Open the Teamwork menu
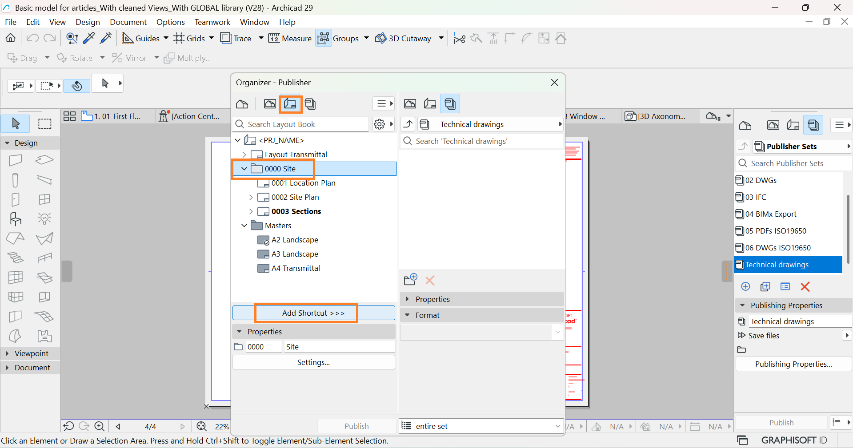This screenshot has width=853, height=448. pyautogui.click(x=212, y=22)
